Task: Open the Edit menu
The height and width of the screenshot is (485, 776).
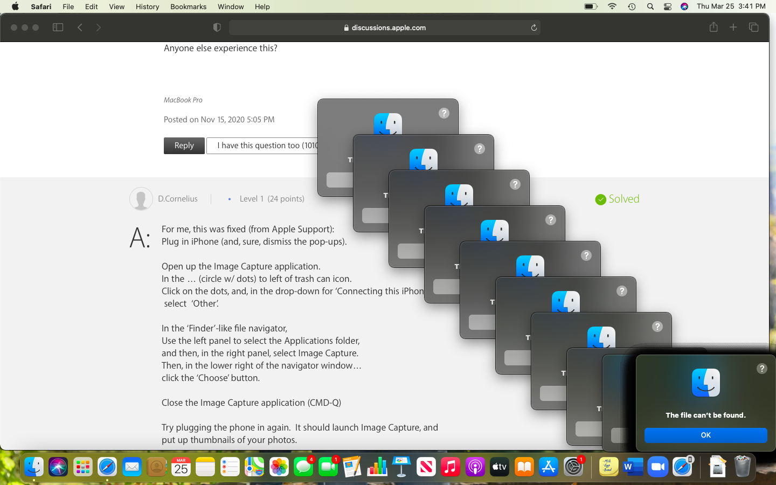Action: [92, 6]
